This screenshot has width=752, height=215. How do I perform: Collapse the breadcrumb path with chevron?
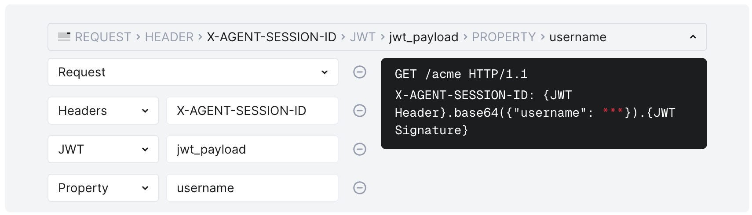pos(693,37)
